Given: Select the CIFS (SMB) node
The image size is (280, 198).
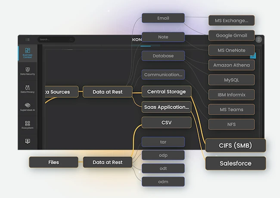Looking at the screenshot, I should click(x=235, y=145).
